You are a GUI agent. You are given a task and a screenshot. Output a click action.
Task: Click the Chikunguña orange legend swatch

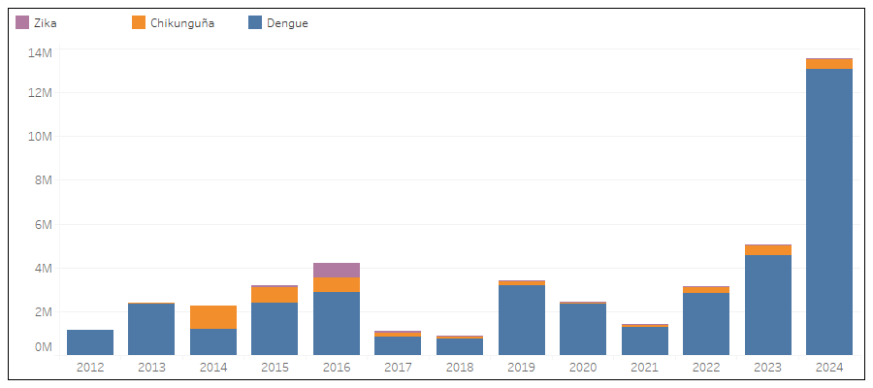139,23
